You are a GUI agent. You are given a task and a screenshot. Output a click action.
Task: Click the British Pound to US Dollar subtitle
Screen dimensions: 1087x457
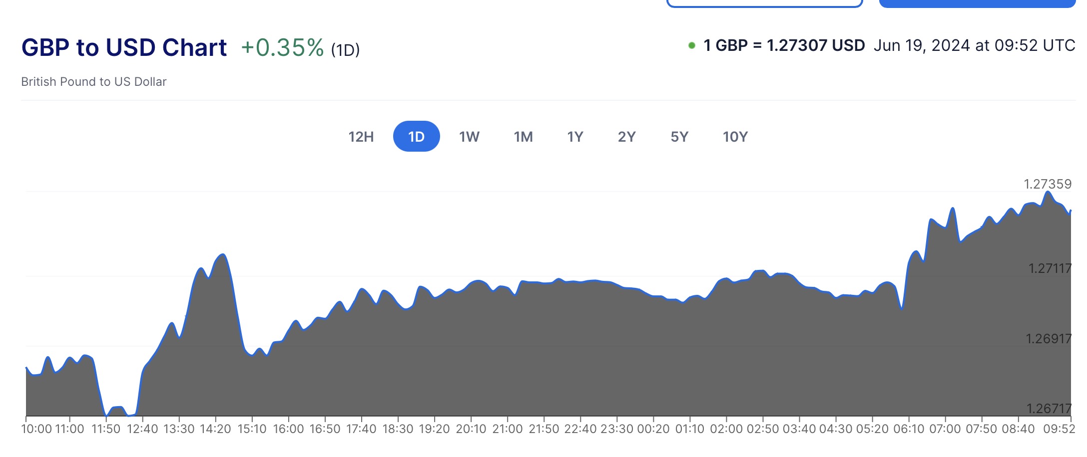coord(94,82)
